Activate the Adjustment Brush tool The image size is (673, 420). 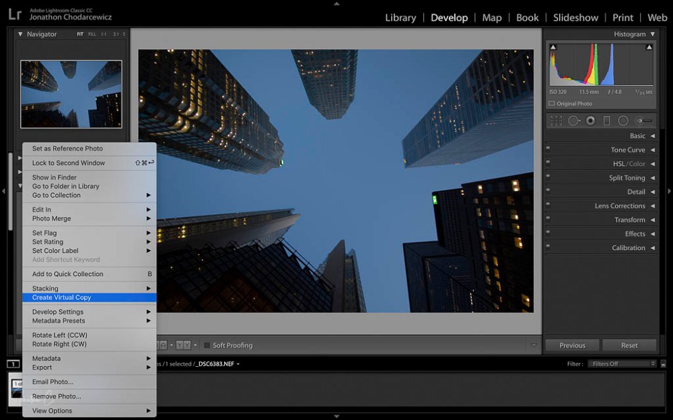[643, 120]
